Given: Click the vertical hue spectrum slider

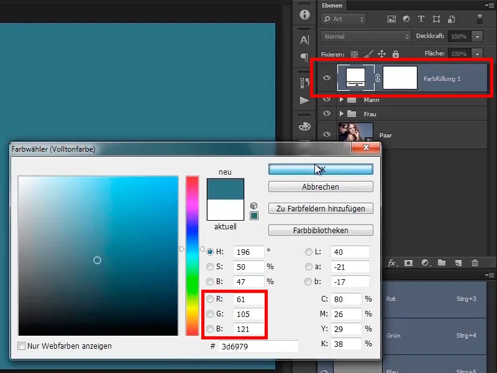Looking at the screenshot, I should coord(192,256).
